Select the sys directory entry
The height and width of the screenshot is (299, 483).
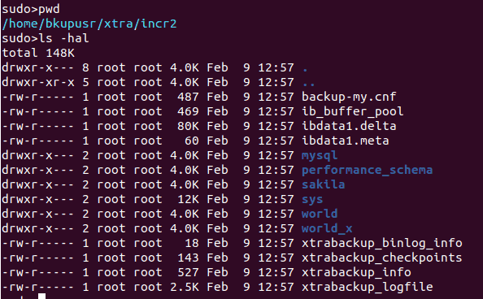[312, 200]
